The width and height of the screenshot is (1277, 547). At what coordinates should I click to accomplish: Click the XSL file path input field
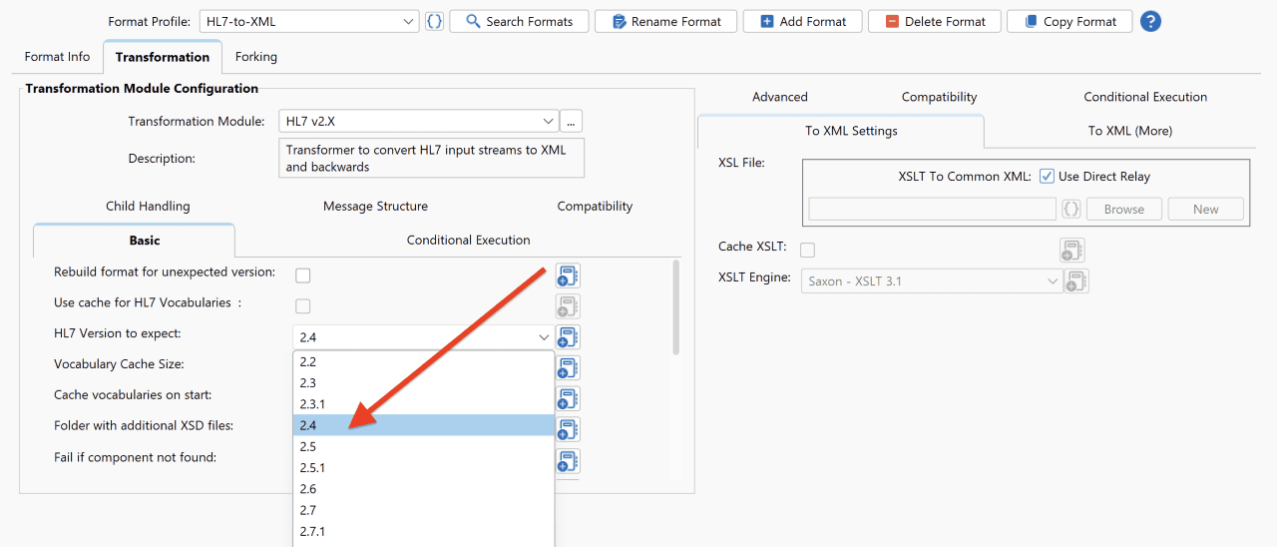click(932, 209)
